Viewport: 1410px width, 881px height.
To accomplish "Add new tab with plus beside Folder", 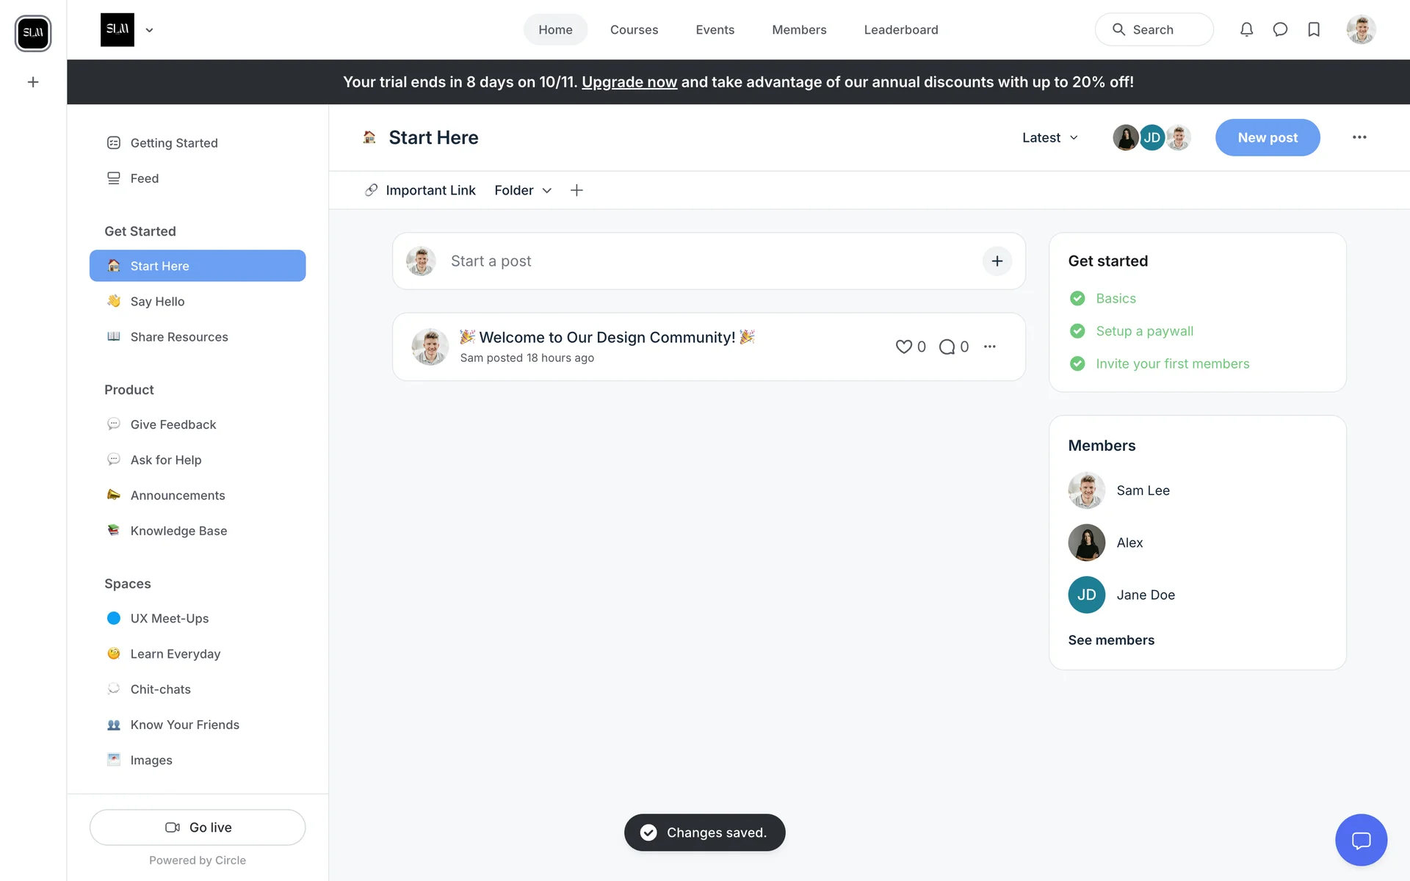I will pyautogui.click(x=576, y=190).
